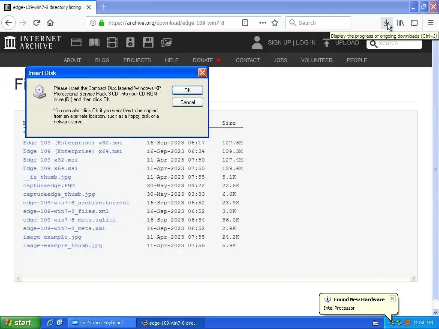The image size is (439, 329).
Task: Launch Internet Explorer from quick launch
Action: point(51,323)
